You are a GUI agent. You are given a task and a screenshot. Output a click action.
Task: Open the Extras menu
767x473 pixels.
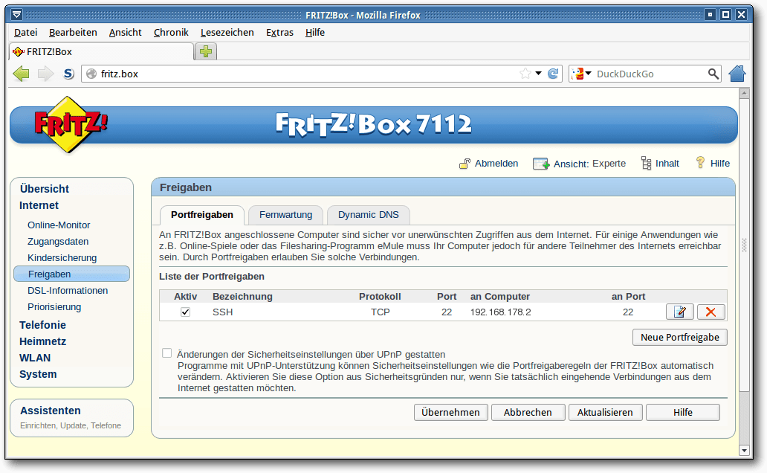coord(279,32)
